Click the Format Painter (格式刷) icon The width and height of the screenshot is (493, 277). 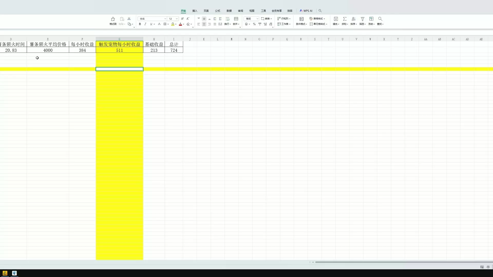[x=113, y=19]
